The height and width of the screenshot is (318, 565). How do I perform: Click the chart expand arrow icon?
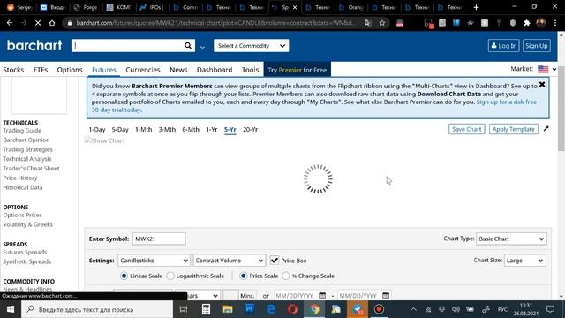click(546, 129)
